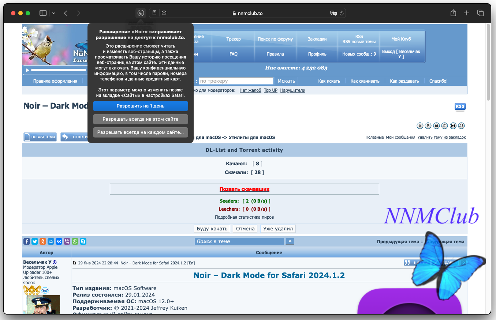The width and height of the screenshot is (496, 320).
Task: Go back to the previous page
Action: pos(66,13)
